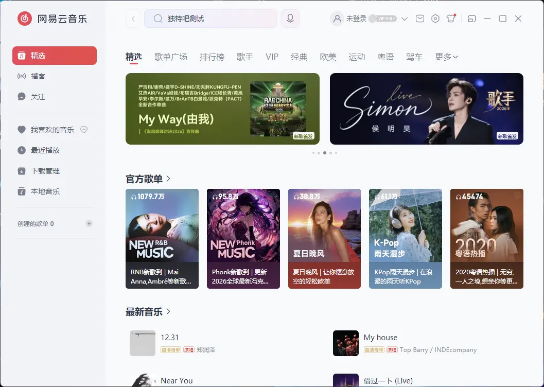Open the KPop雨天漫步 playlist card
Viewport: 544px width, 387px height.
[406, 239]
